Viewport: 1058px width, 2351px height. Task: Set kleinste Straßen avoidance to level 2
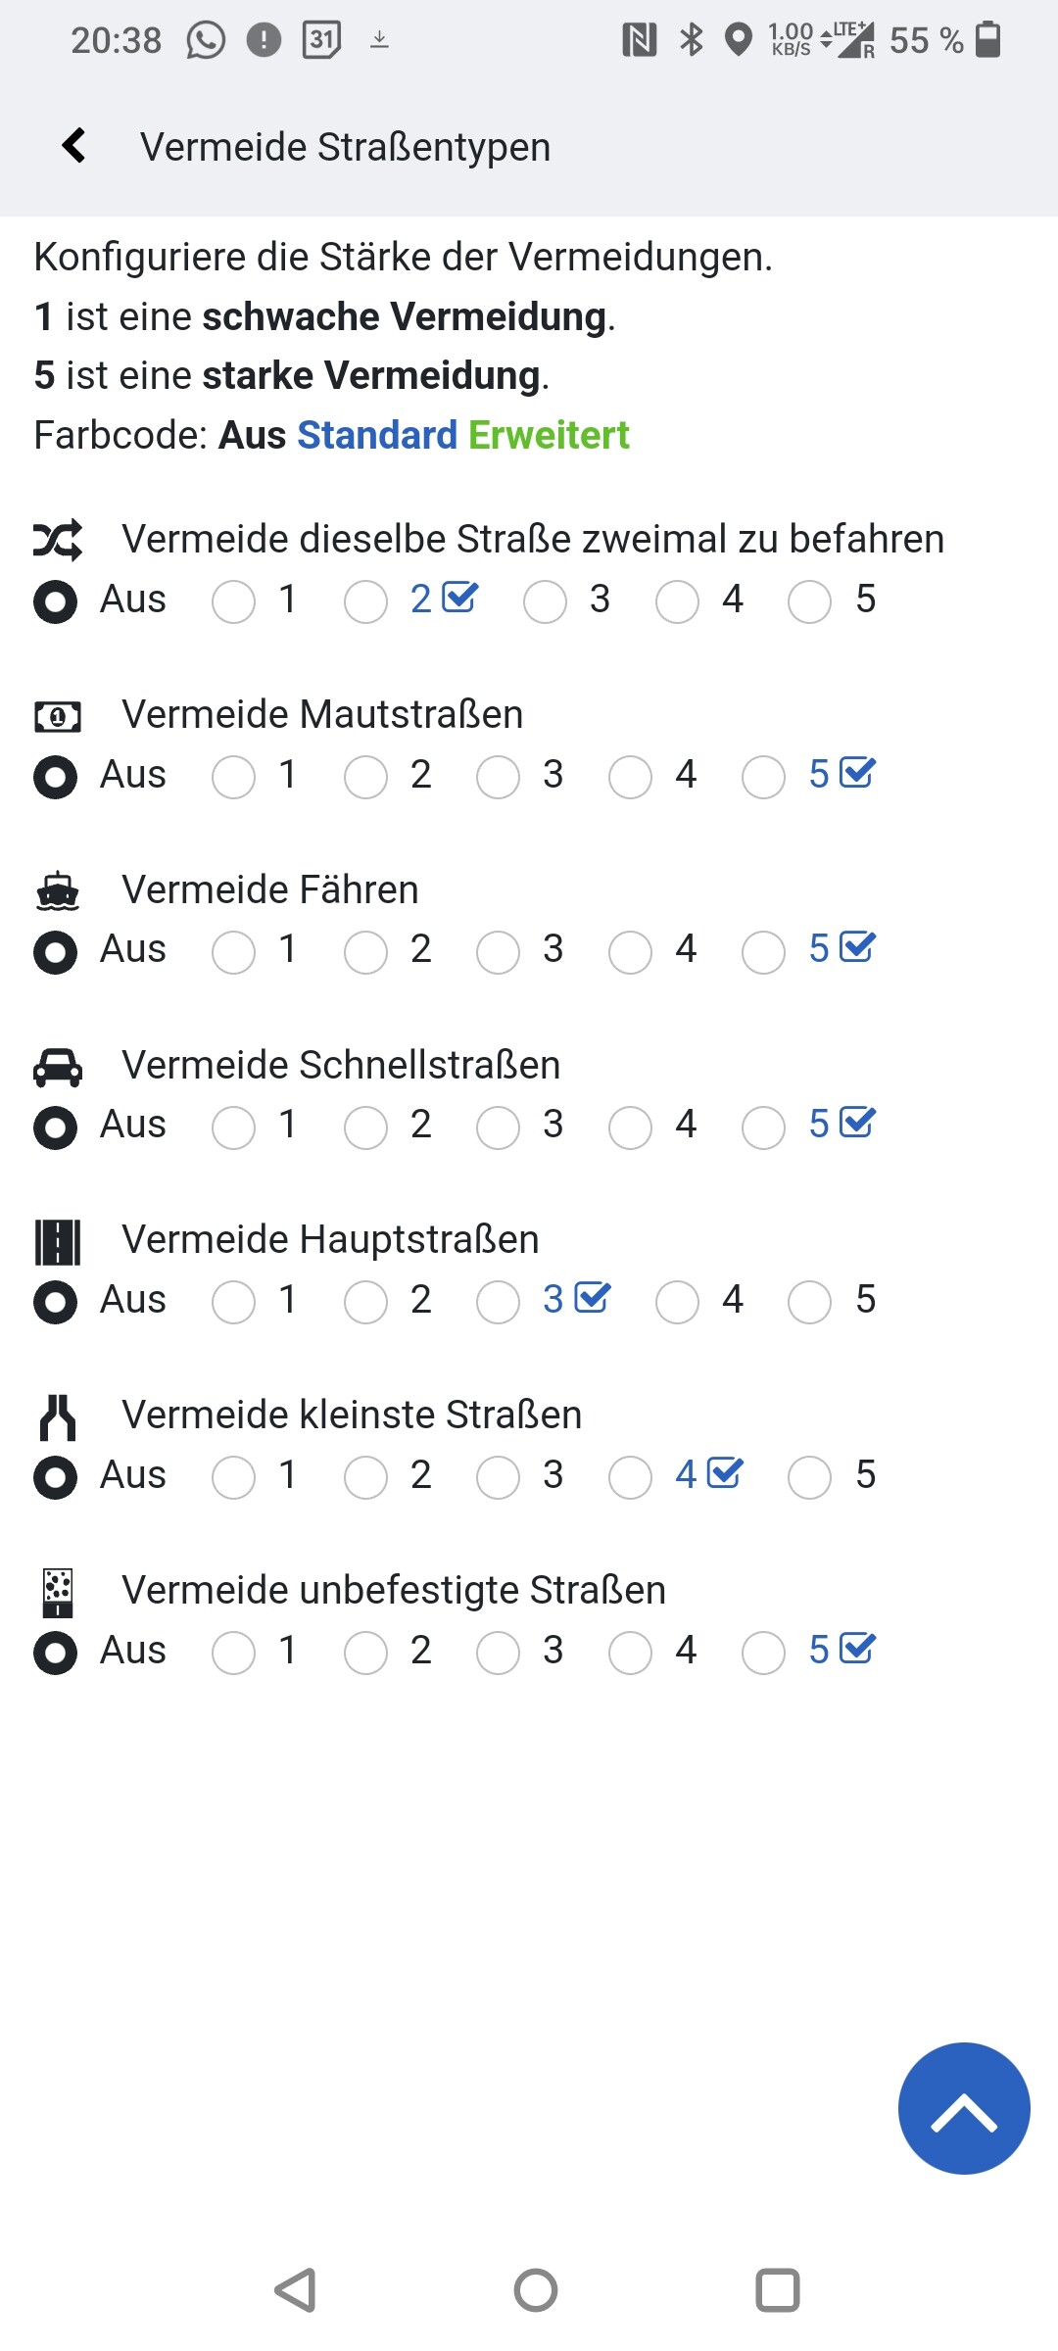(365, 1477)
